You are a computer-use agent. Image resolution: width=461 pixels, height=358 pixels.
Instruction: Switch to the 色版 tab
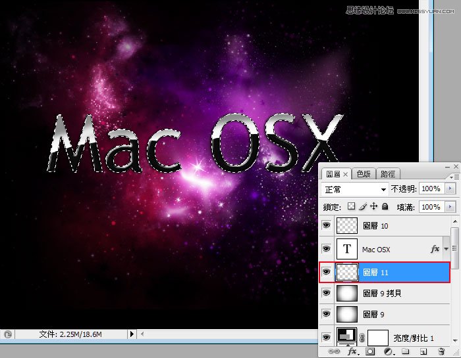364,174
